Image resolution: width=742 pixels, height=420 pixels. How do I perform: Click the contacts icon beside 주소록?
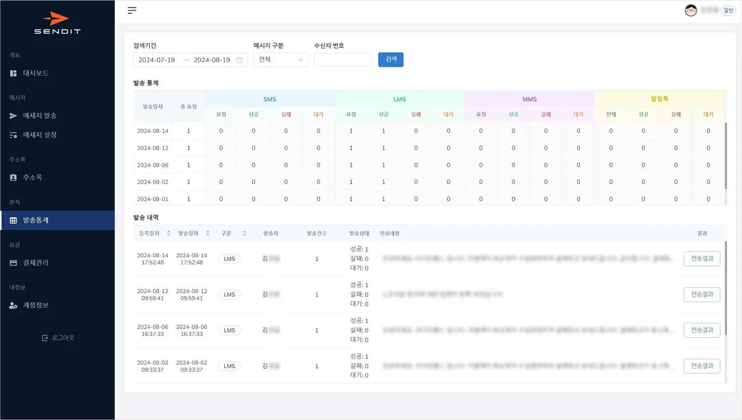[13, 177]
